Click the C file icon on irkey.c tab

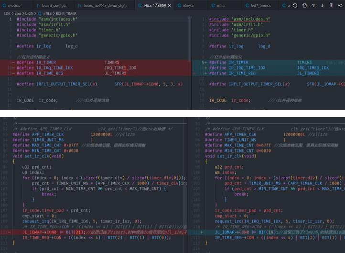click(x=179, y=5)
